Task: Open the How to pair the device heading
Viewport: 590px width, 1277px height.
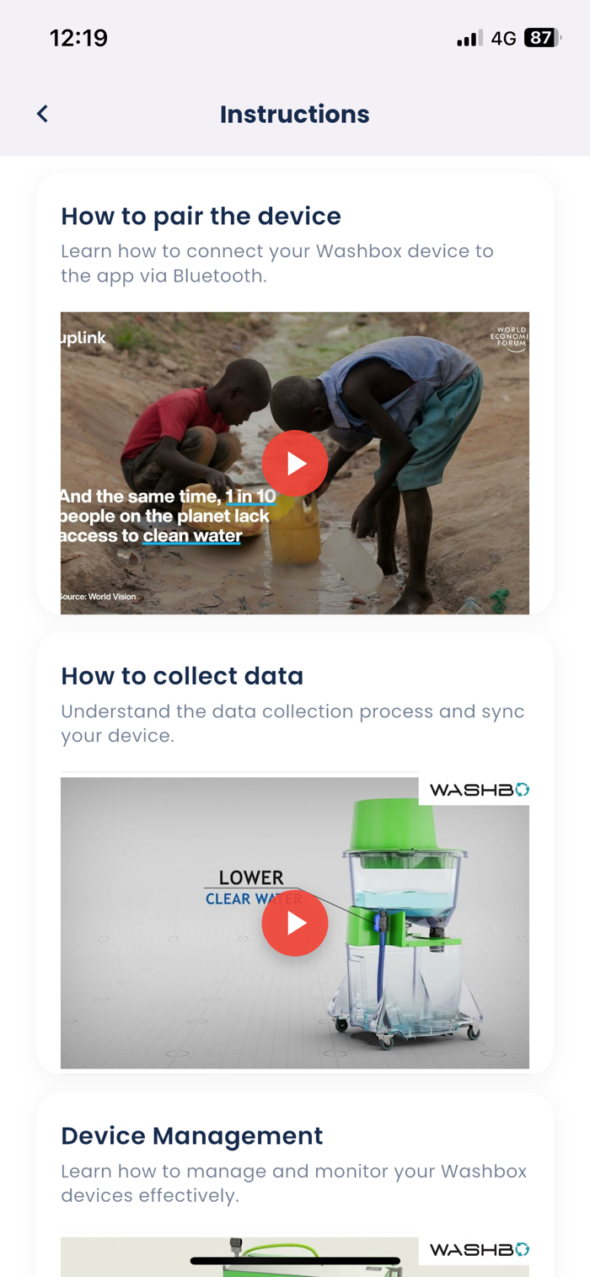Action: (201, 216)
